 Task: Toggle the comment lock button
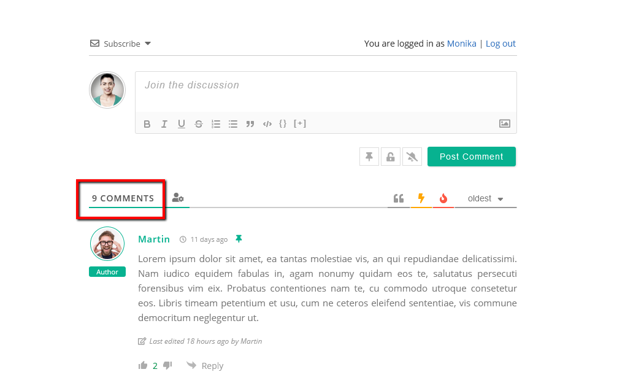[390, 157]
